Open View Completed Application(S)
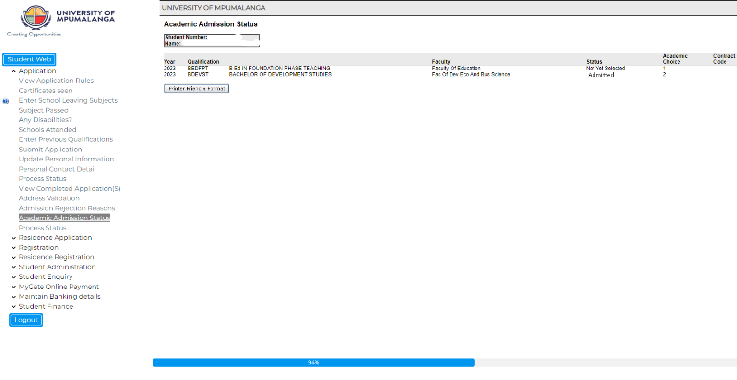737x380 pixels. (70, 189)
